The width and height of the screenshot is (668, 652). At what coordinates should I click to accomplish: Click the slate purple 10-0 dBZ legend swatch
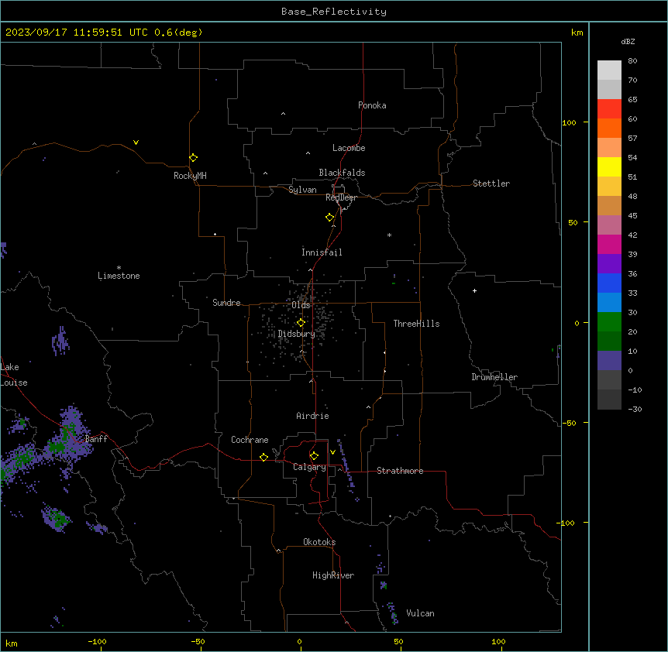pyautogui.click(x=609, y=361)
